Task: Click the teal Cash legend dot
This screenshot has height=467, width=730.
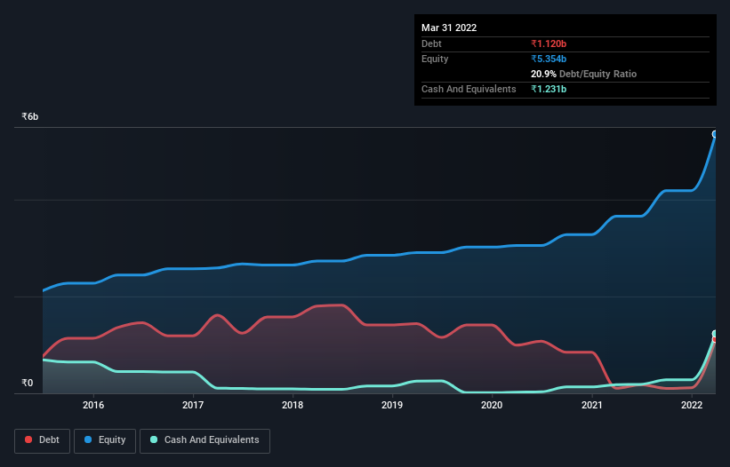Action: point(154,439)
